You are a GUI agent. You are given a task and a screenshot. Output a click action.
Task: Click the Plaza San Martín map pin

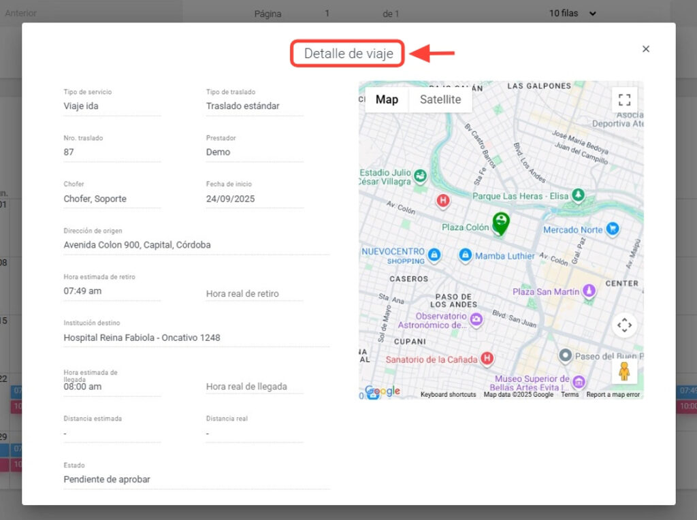pyautogui.click(x=589, y=291)
